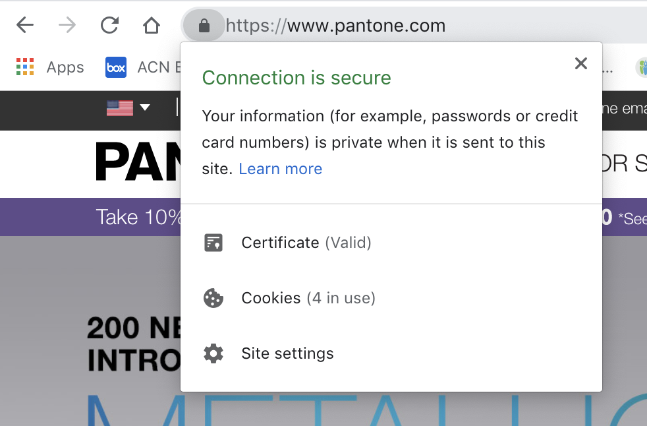Open Site settings entry
This screenshot has height=426, width=647.
point(288,353)
